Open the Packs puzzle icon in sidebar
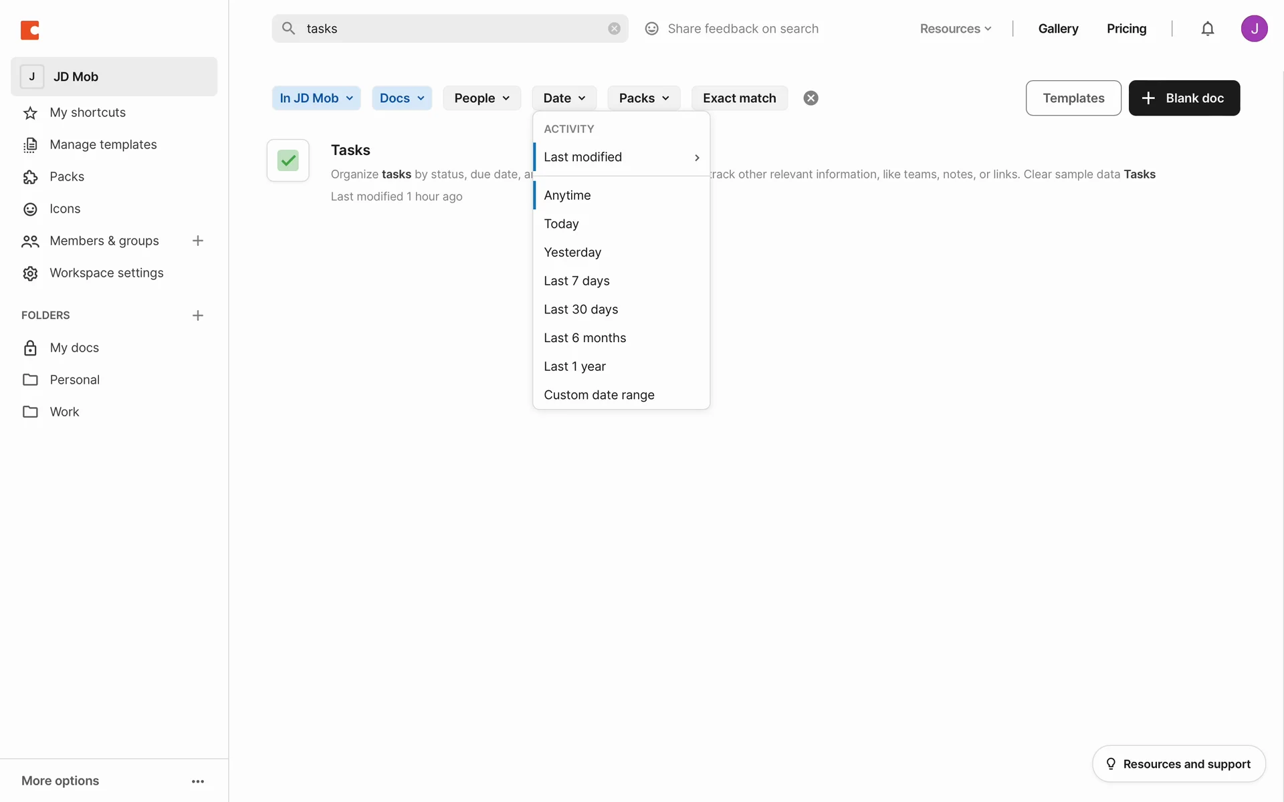 tap(31, 177)
